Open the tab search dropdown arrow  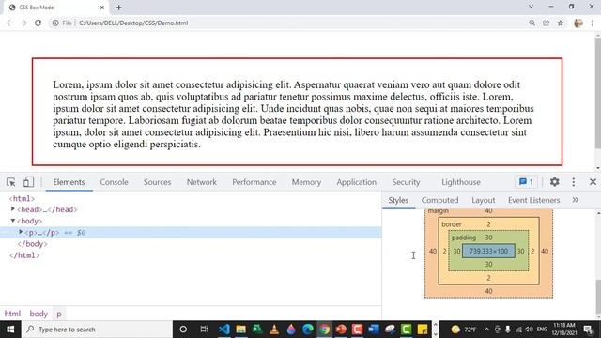(x=531, y=7)
